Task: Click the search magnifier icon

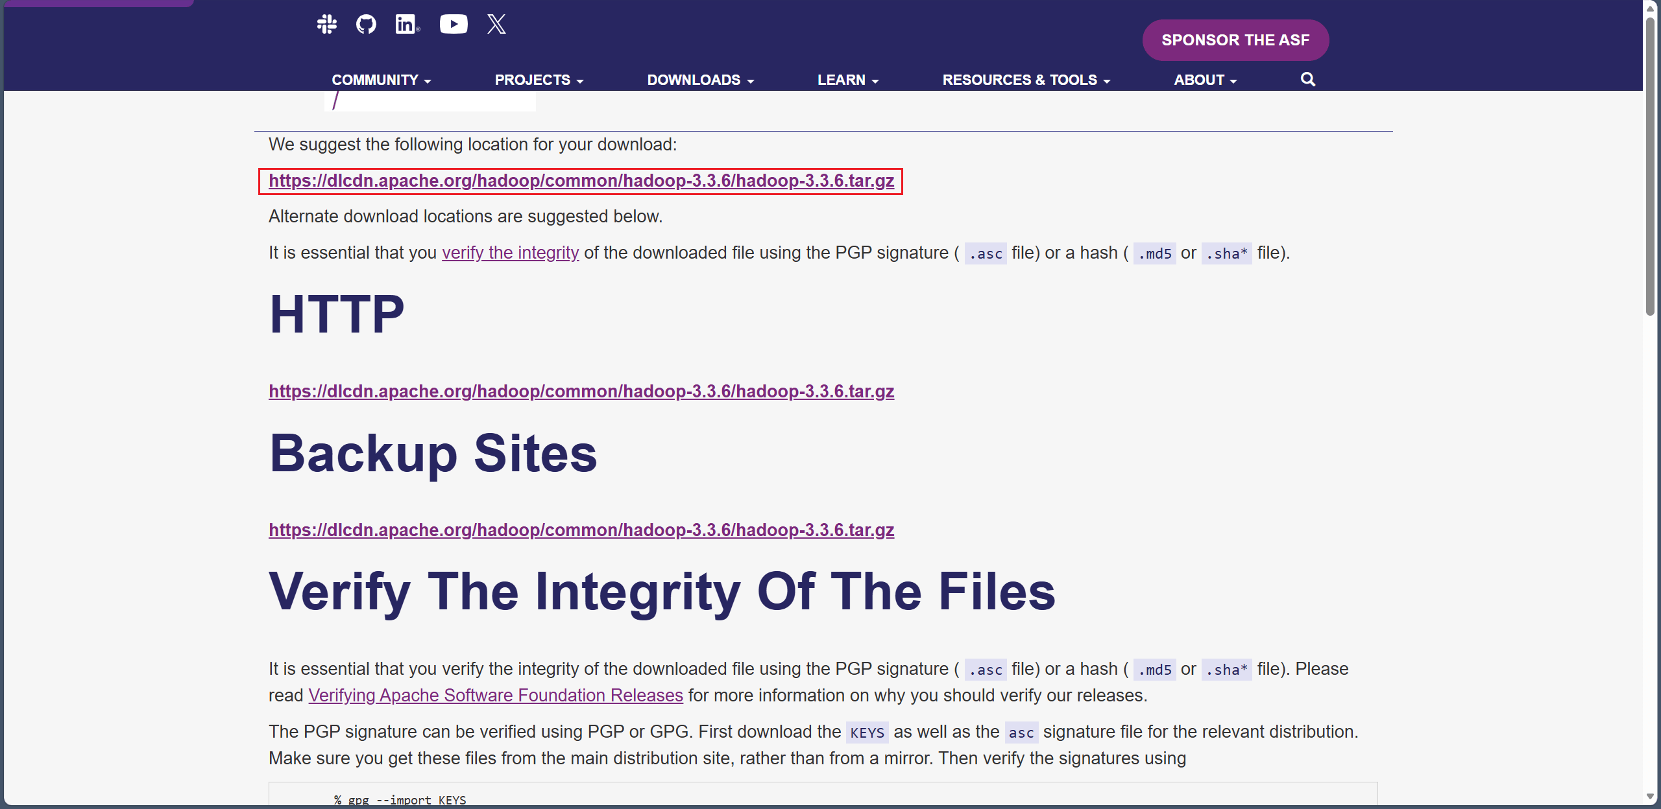Action: coord(1307,79)
